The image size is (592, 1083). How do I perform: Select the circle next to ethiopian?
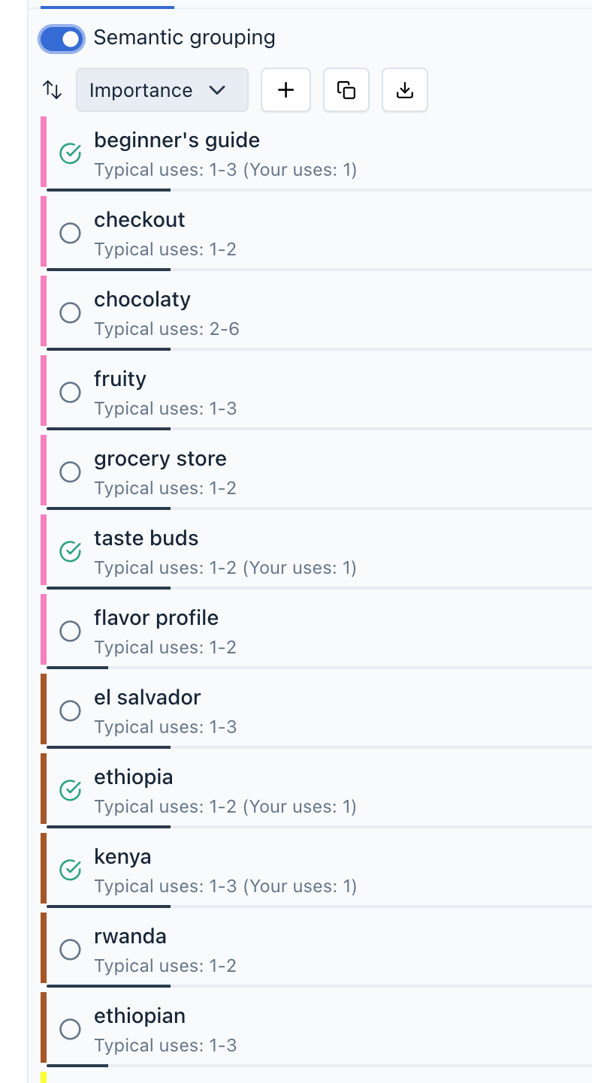point(70,1030)
